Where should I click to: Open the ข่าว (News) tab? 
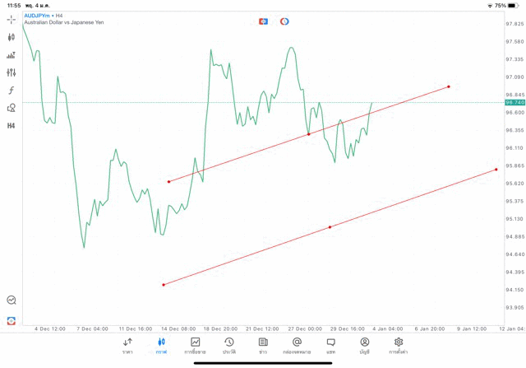(x=263, y=345)
